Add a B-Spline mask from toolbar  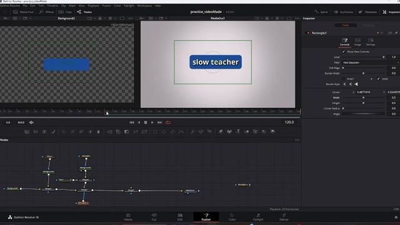[181, 132]
